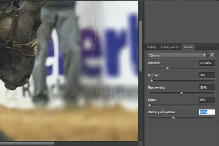The height and width of the screenshot is (146, 219).
Task: Click the Obszary oświetlone slider handle
Action: tap(173, 117)
